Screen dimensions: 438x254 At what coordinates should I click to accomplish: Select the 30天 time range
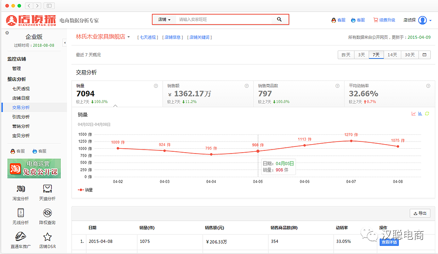[x=410, y=55]
